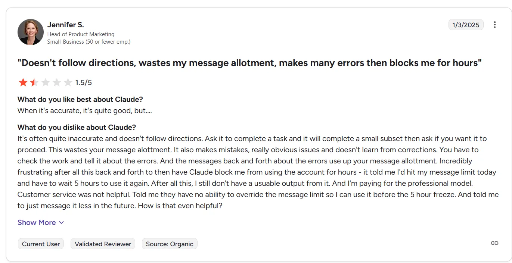
Task: Click the 1/3/2025 date badge
Action: pyautogui.click(x=466, y=25)
